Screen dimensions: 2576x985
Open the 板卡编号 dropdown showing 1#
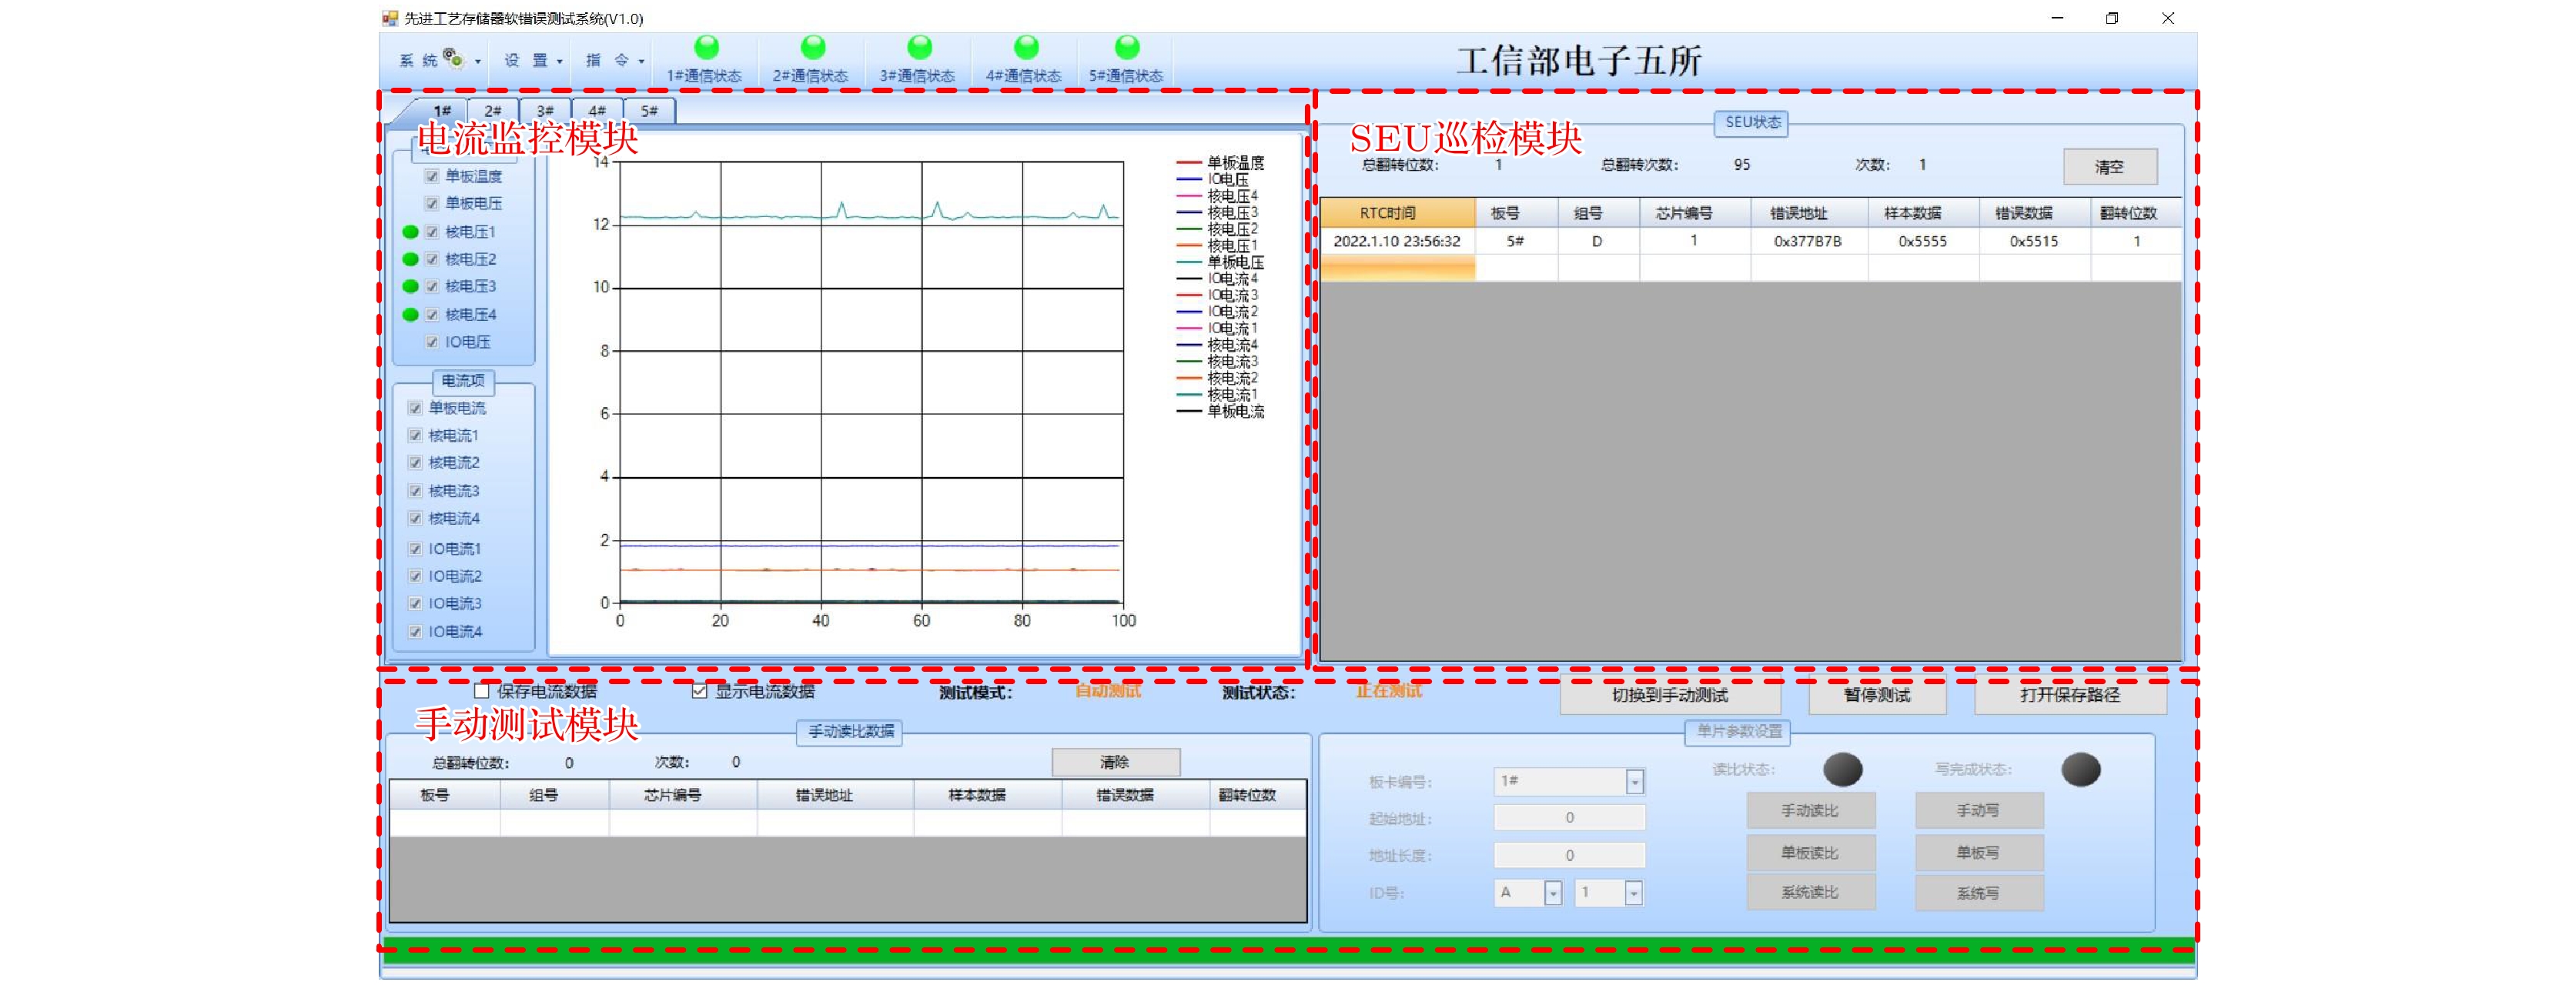[1634, 781]
